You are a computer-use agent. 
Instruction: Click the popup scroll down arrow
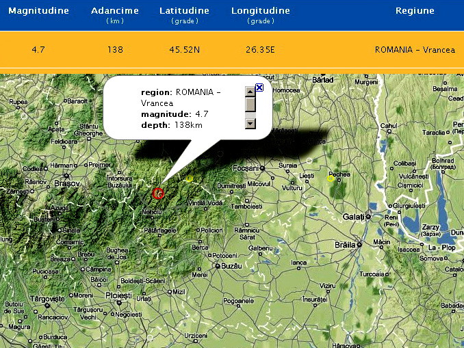pos(250,124)
